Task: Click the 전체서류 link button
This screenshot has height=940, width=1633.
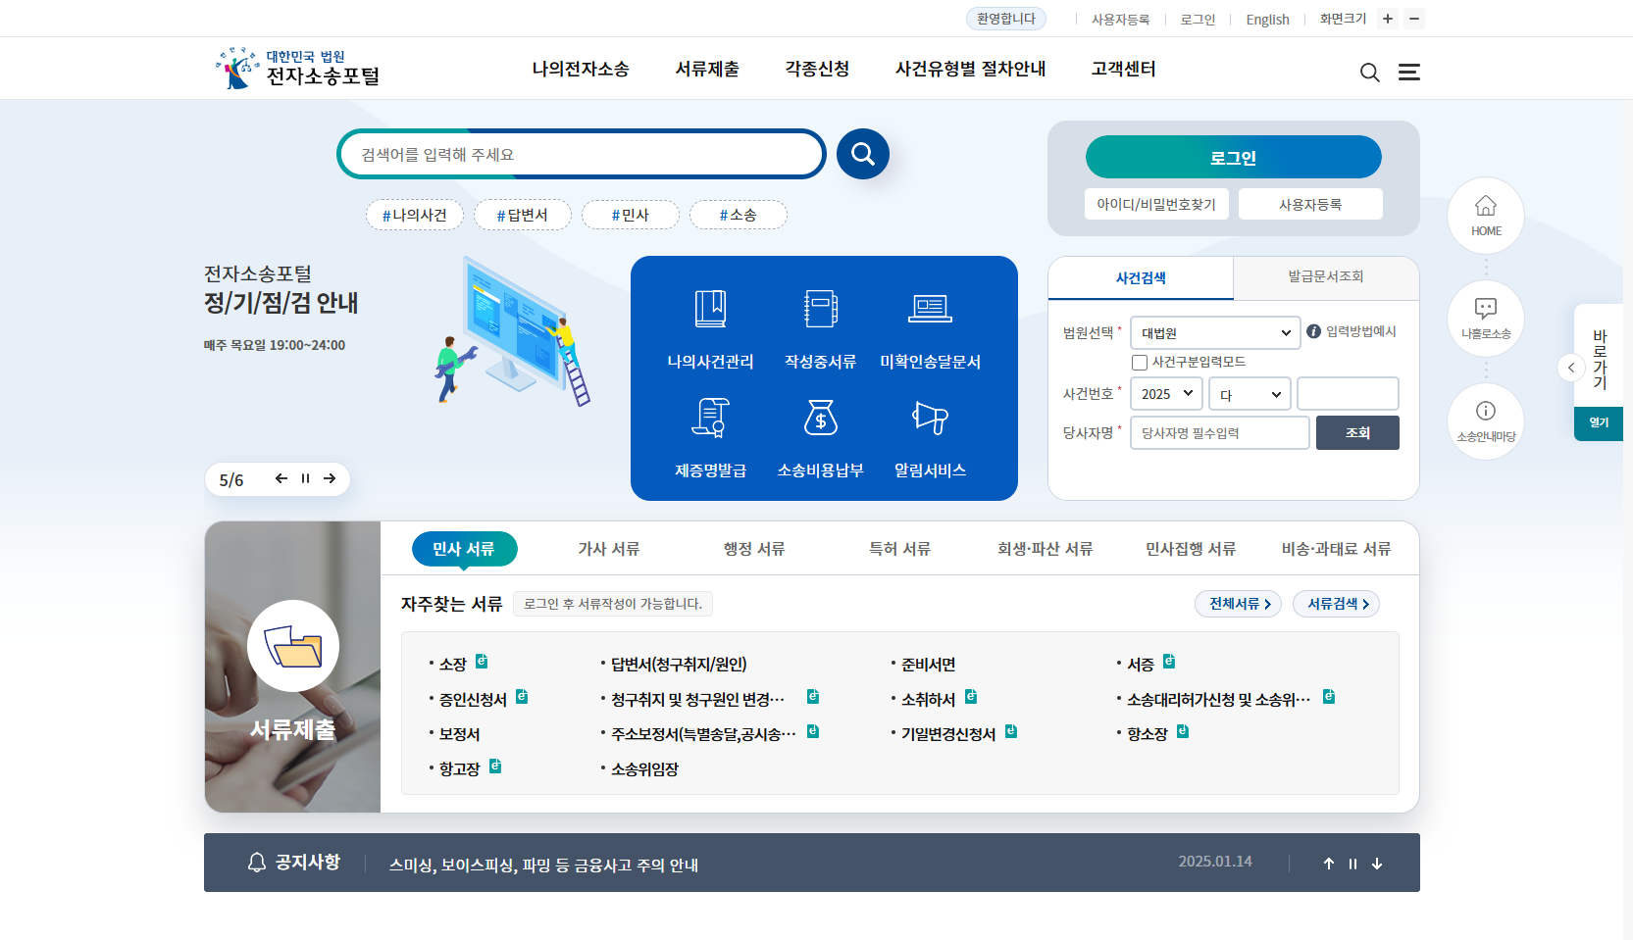Action: pyautogui.click(x=1239, y=604)
